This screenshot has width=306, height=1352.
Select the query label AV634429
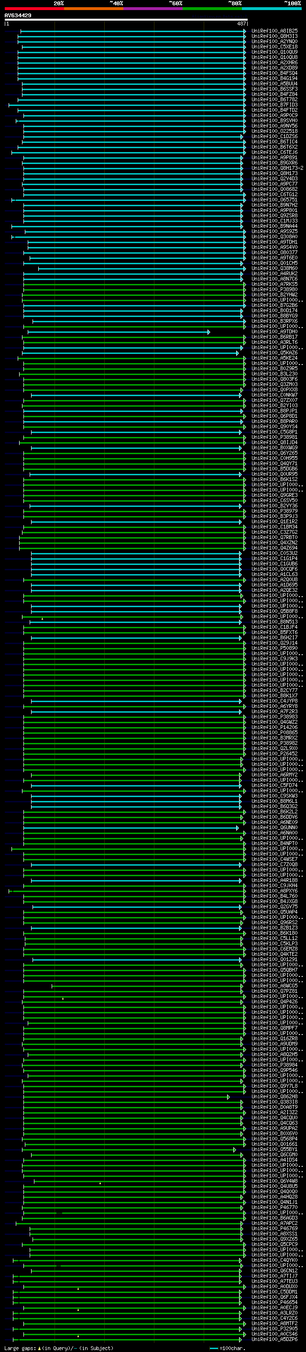click(x=18, y=15)
